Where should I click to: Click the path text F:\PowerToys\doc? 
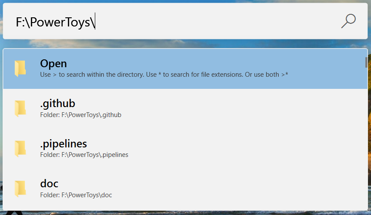76,195
